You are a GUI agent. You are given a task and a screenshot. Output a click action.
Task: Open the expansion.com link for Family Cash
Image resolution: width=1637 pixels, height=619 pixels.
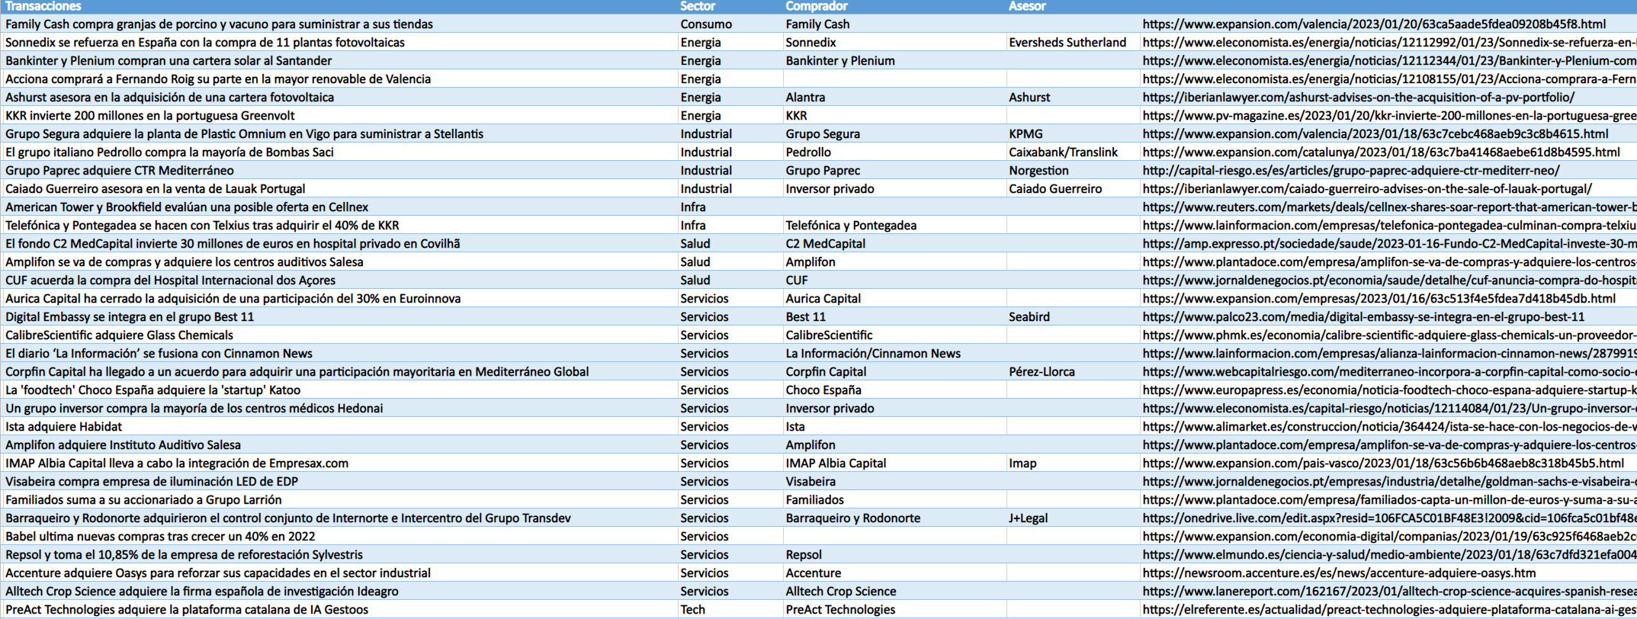(1374, 24)
